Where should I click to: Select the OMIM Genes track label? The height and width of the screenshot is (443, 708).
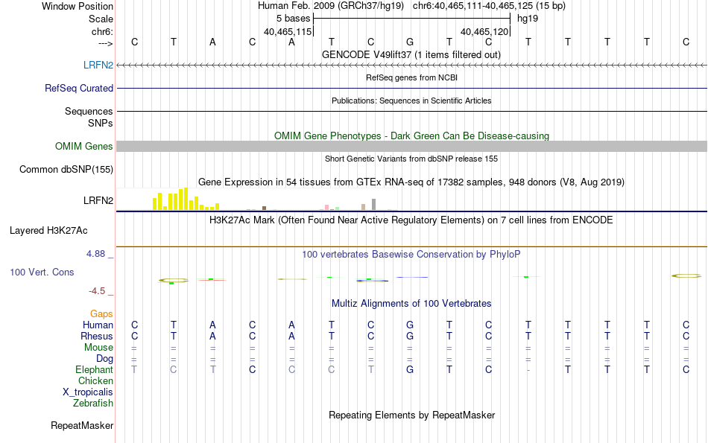[83, 146]
